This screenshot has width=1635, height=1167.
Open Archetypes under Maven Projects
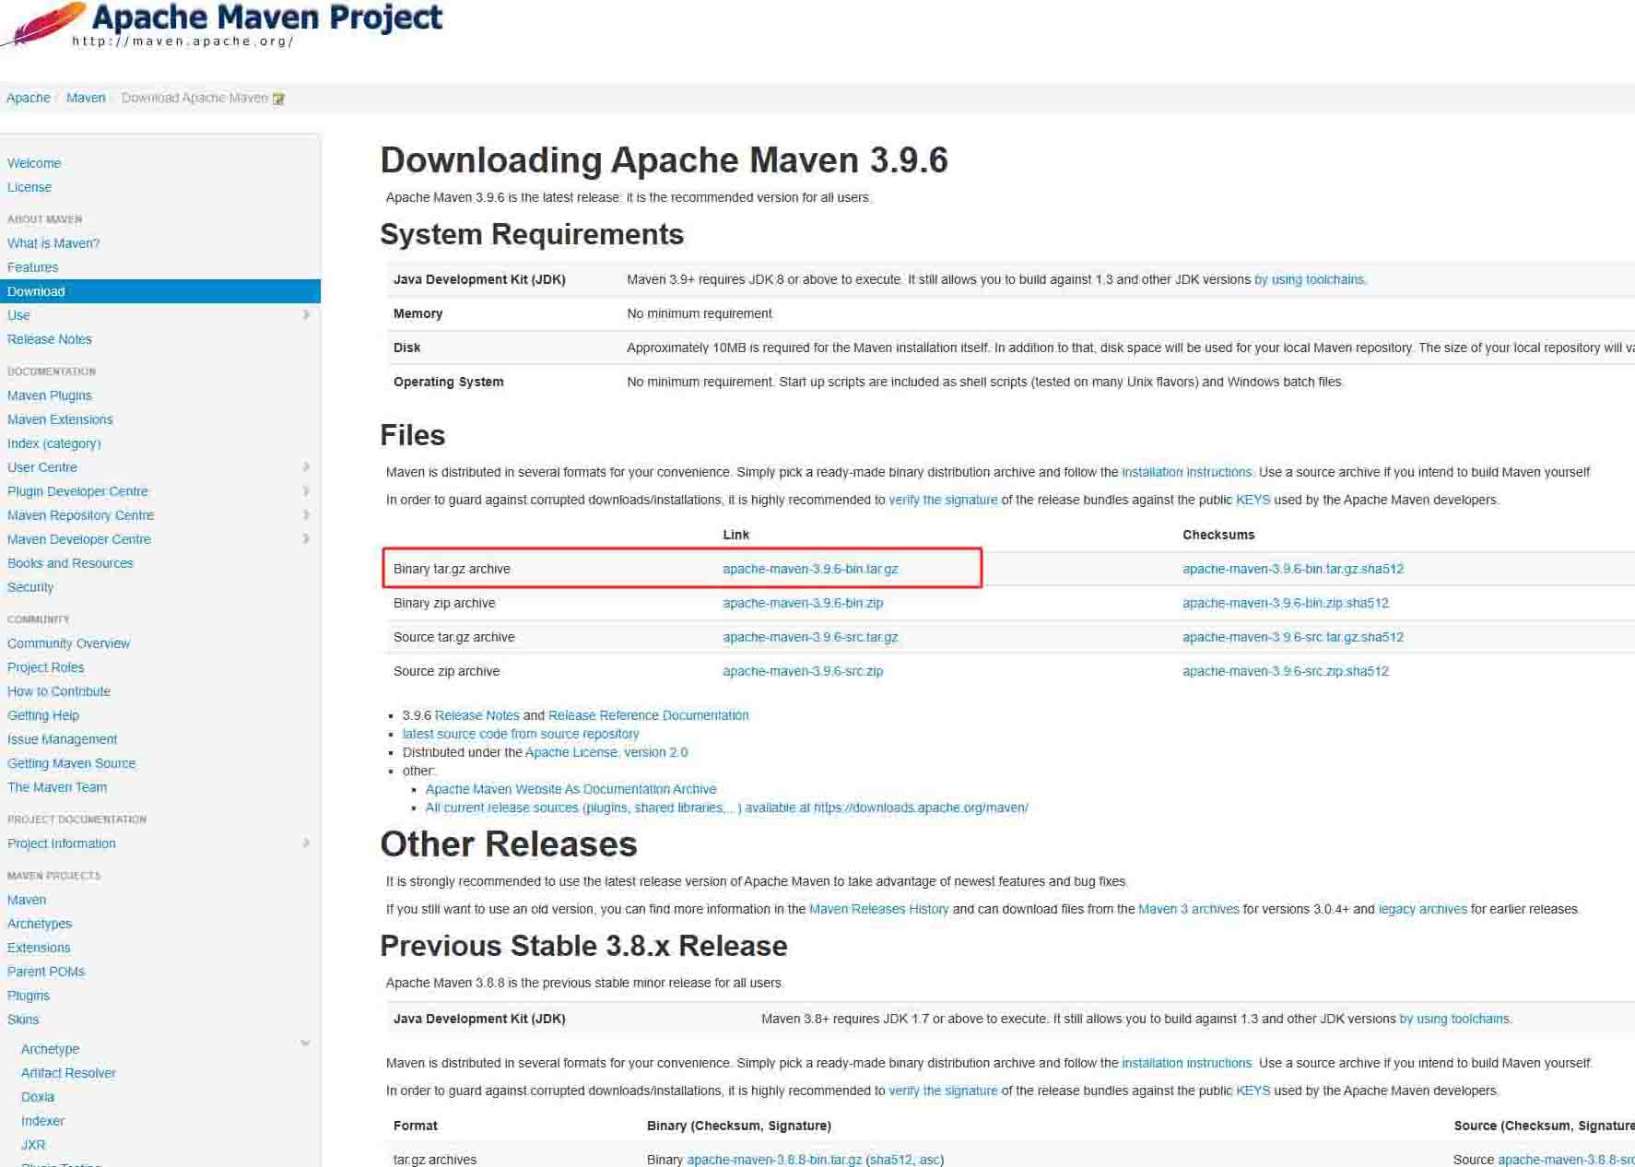tap(40, 924)
